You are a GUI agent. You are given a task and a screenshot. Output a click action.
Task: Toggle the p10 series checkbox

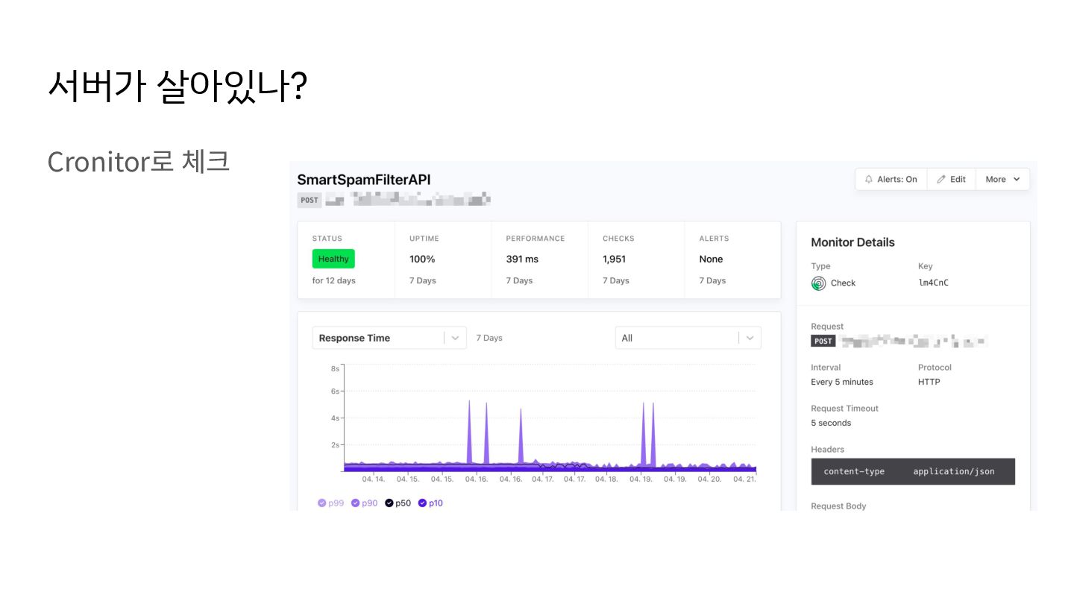point(422,503)
